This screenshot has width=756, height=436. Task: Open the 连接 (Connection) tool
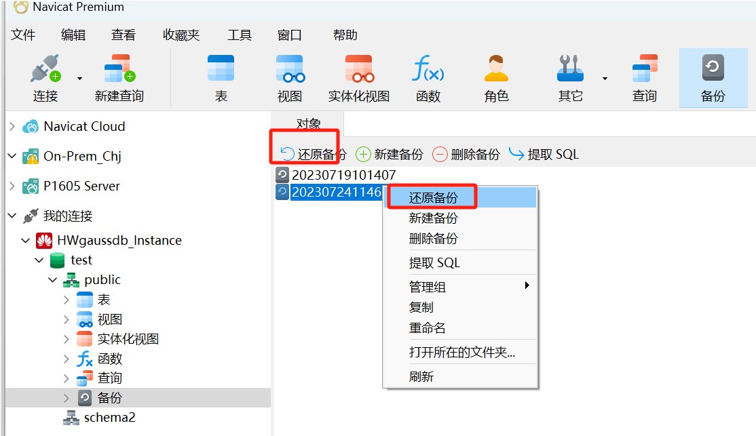(43, 77)
